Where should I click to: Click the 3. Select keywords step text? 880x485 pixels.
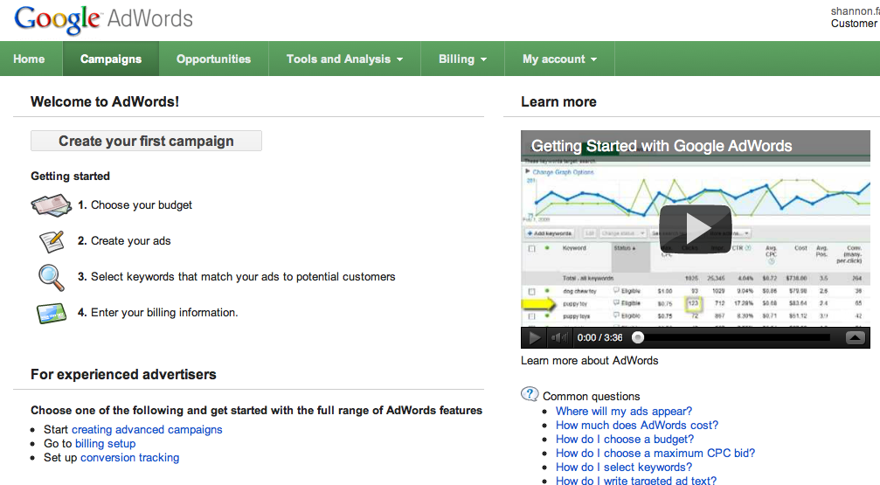coord(236,277)
